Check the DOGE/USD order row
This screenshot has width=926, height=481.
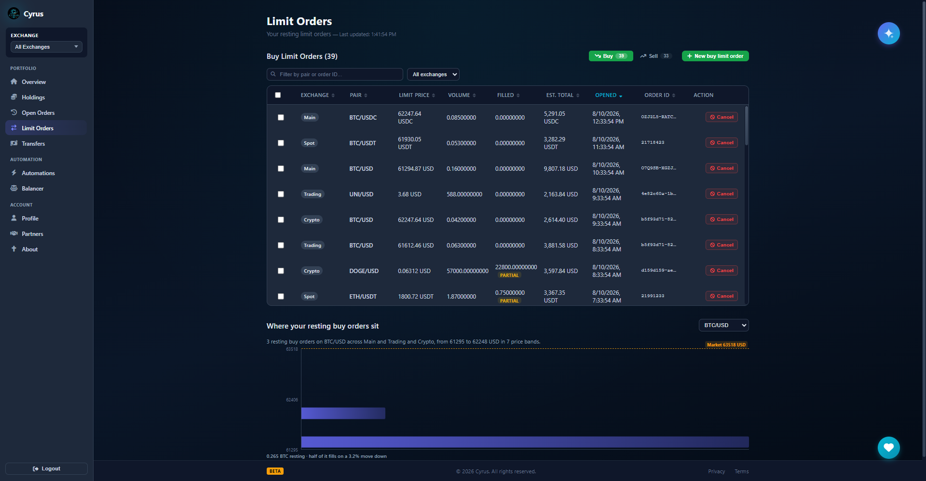[281, 271]
